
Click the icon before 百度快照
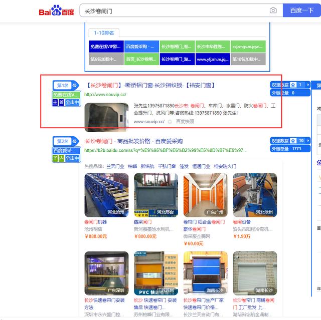pyautogui.click(x=170, y=122)
